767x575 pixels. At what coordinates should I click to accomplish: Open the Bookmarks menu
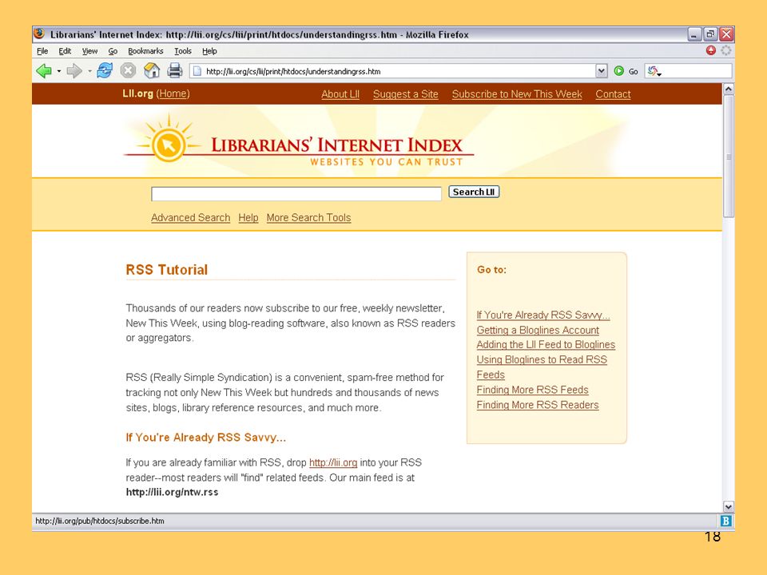145,51
